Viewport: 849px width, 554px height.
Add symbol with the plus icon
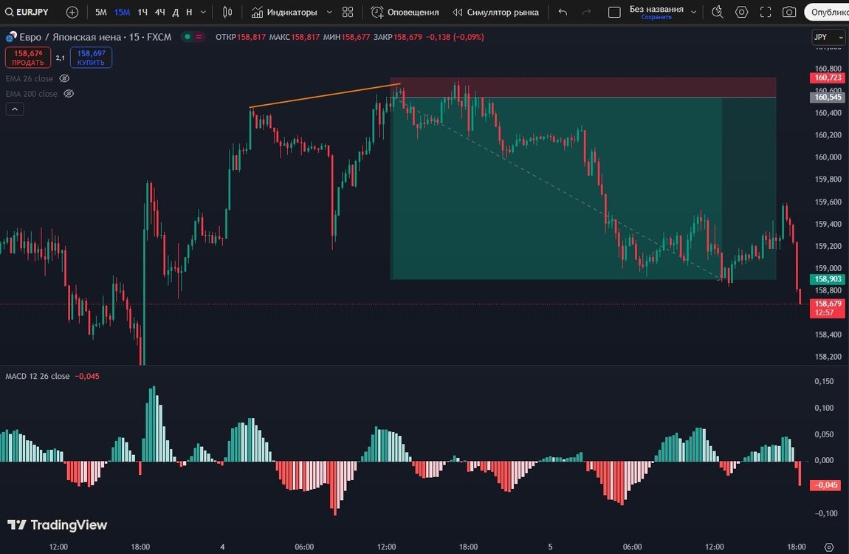[72, 12]
